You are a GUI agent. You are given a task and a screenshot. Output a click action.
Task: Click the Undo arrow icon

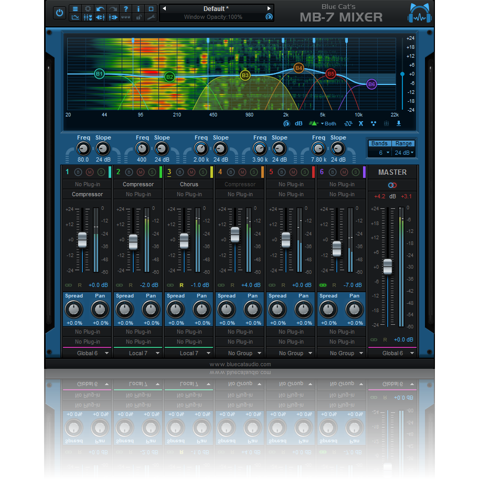[101, 9]
